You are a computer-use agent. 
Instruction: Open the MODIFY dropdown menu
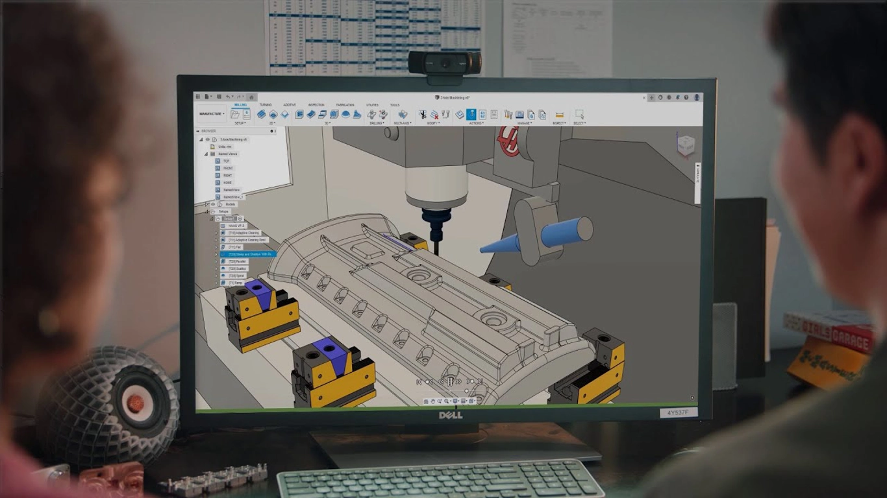[x=433, y=123]
